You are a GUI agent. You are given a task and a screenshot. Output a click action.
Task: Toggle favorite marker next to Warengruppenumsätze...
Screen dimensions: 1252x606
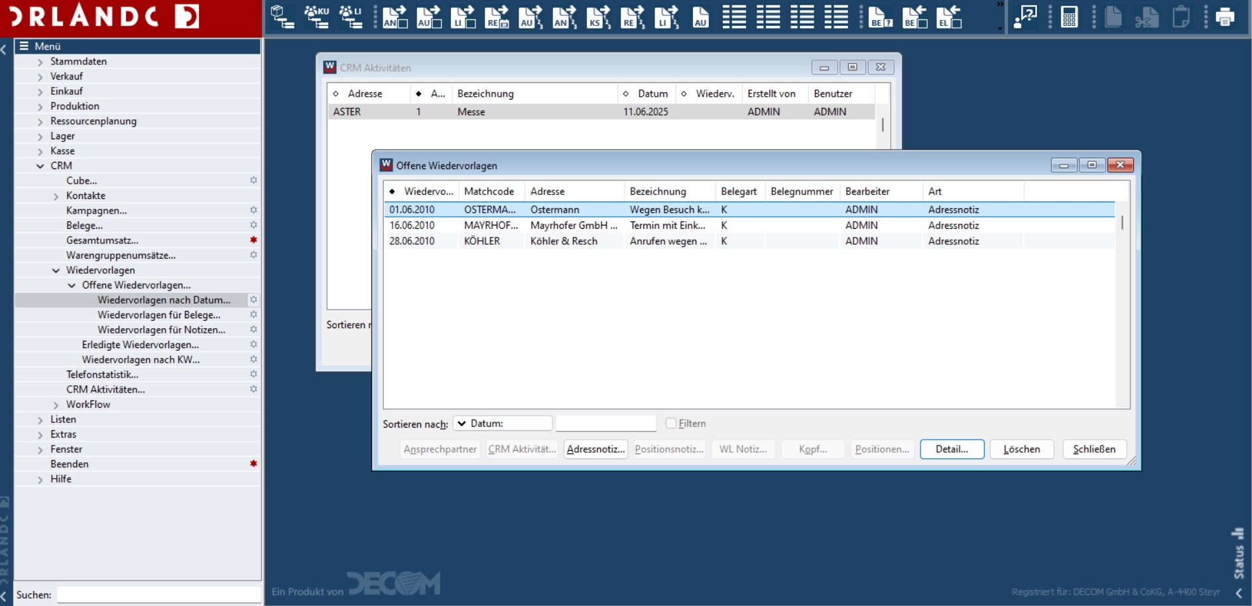pos(253,255)
